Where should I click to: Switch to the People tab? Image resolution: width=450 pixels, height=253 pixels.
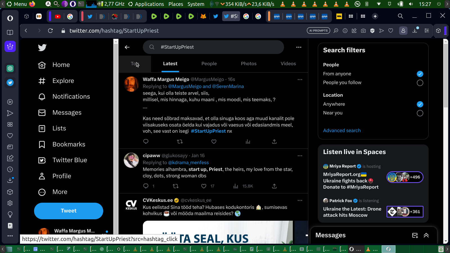(209, 64)
